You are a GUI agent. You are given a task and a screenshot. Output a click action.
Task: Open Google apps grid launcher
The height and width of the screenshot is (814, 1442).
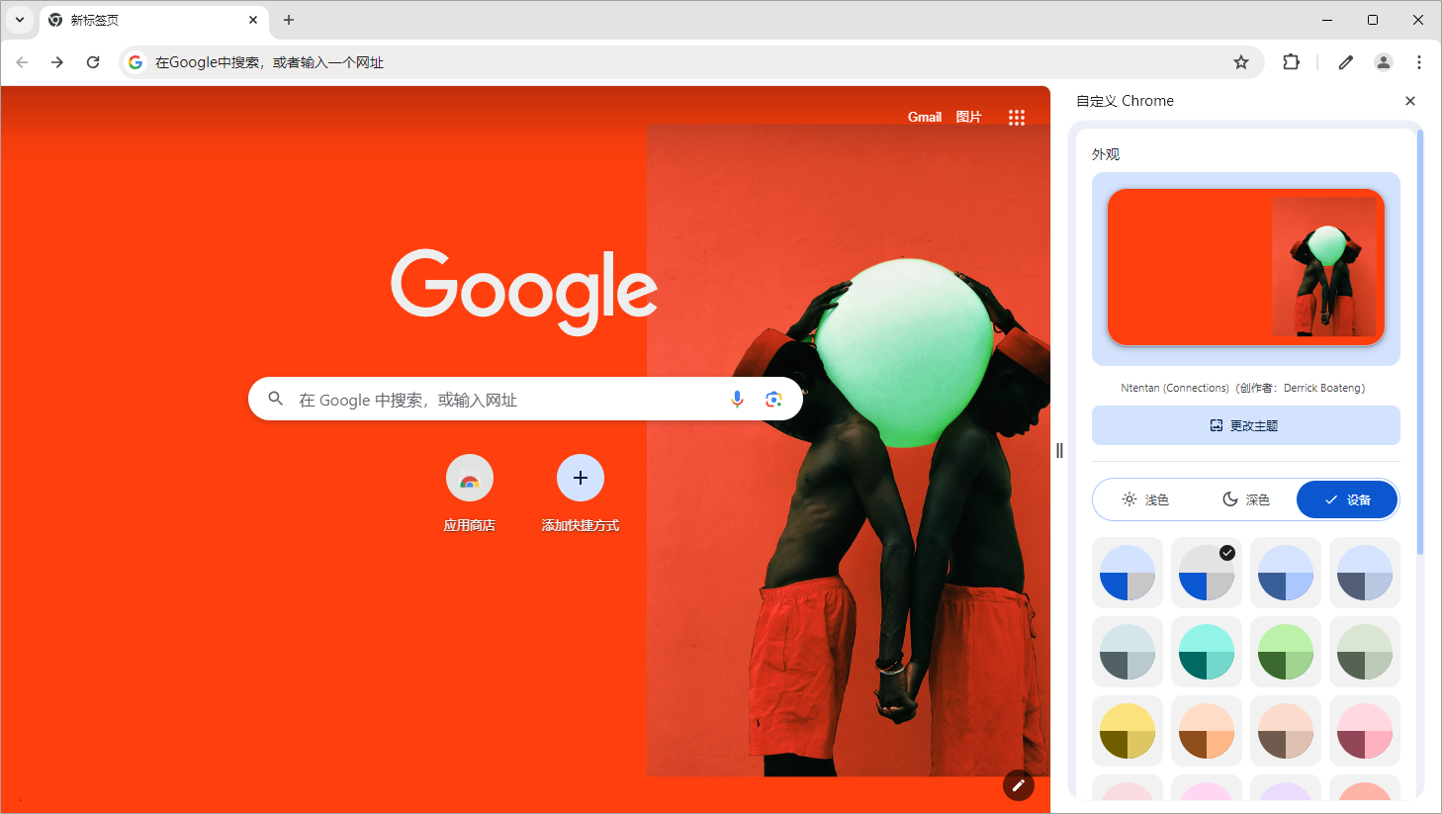click(1017, 118)
